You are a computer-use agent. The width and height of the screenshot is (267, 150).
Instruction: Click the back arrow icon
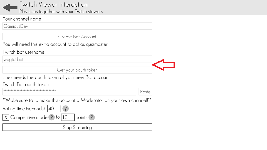click(x=10, y=7)
